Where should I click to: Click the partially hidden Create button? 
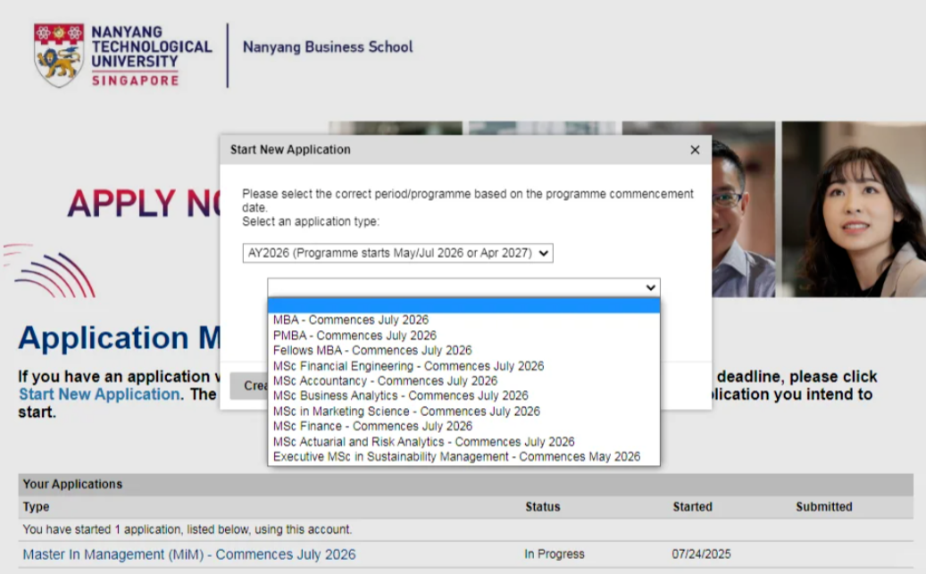pyautogui.click(x=248, y=386)
